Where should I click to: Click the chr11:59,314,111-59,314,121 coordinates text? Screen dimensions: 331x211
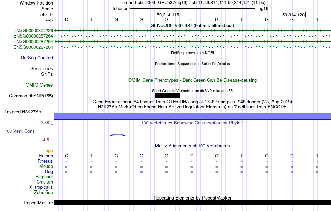(221, 3)
